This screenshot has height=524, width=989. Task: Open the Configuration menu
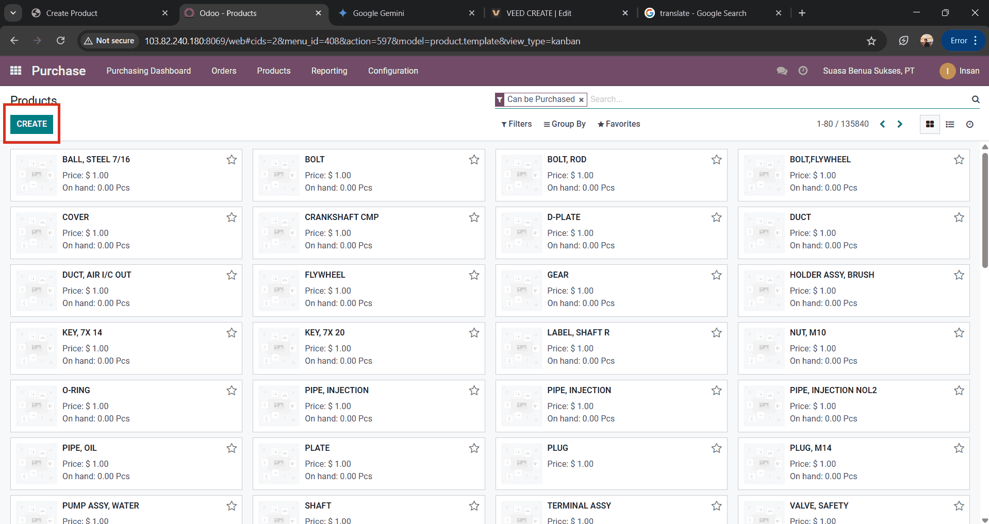pyautogui.click(x=392, y=71)
